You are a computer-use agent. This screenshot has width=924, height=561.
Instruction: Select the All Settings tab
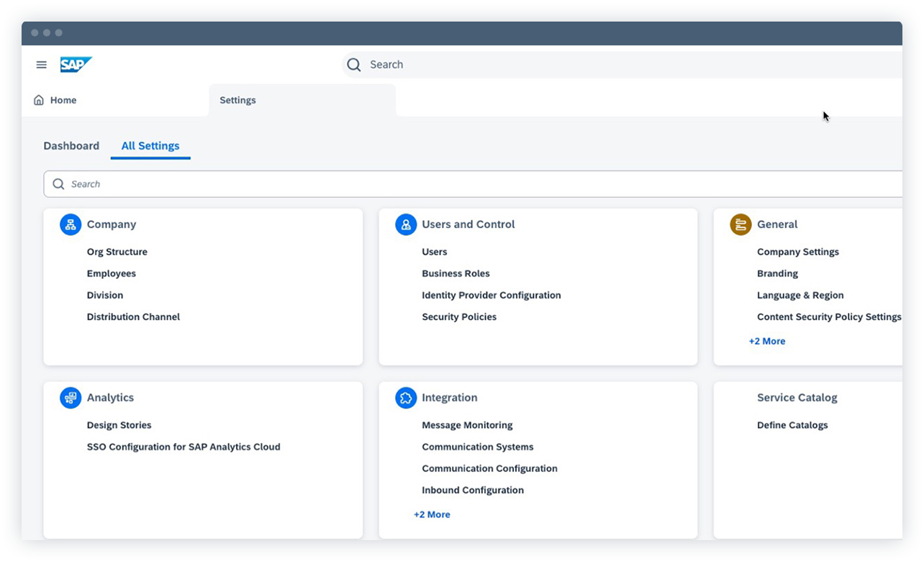click(x=150, y=145)
